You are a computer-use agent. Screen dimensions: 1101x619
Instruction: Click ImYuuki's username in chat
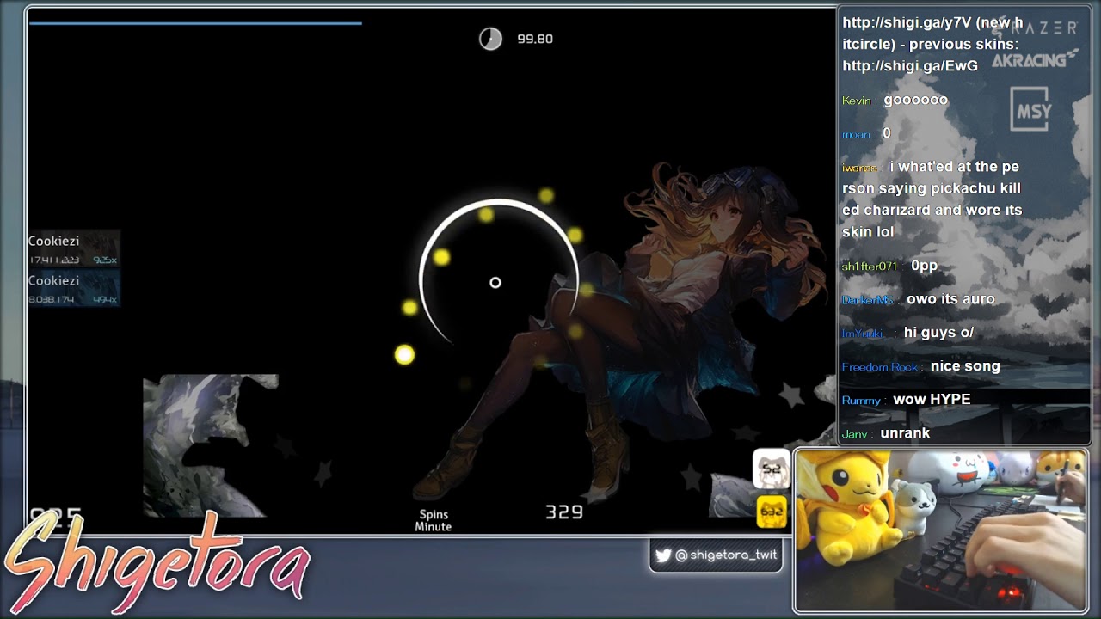coord(864,334)
